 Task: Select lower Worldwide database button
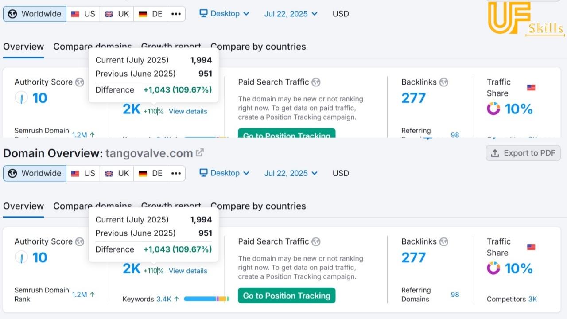[x=35, y=173]
